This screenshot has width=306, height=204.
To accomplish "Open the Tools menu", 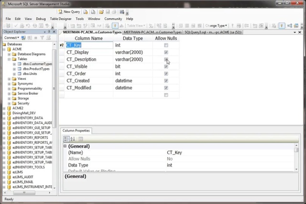I will coord(80,19).
